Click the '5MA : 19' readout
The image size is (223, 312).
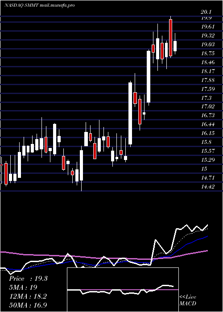23,287
